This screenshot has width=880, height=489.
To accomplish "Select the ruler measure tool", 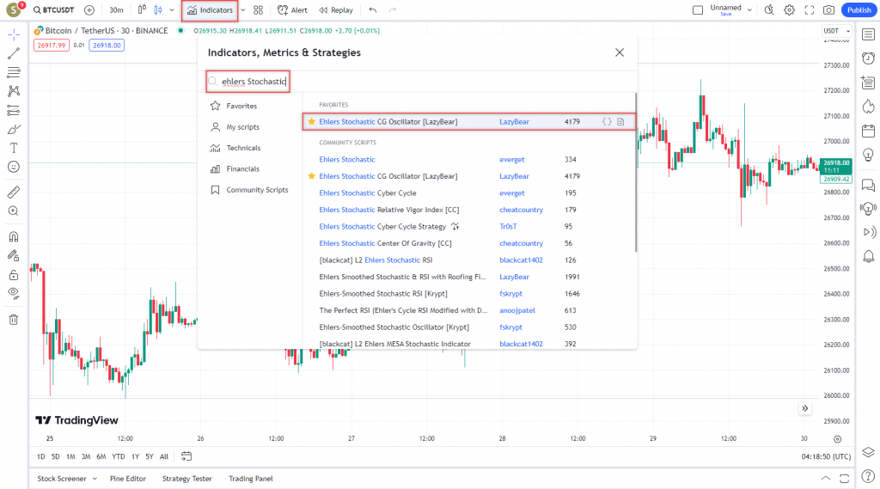I will click(x=14, y=192).
